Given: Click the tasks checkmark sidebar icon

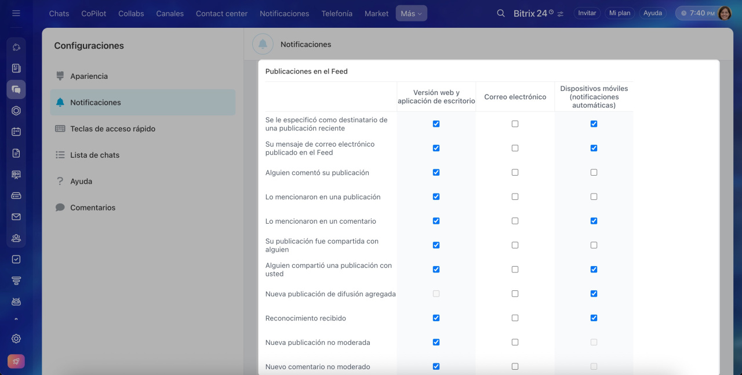Looking at the screenshot, I should (16, 259).
